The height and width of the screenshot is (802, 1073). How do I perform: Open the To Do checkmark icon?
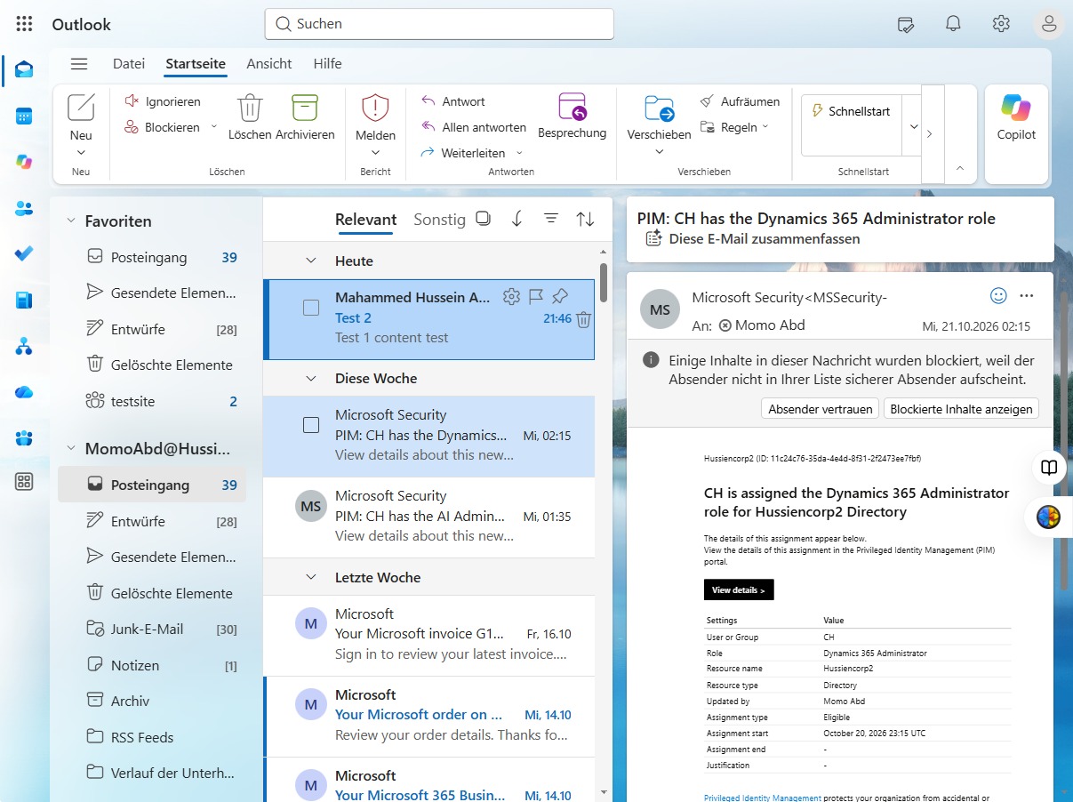point(24,253)
